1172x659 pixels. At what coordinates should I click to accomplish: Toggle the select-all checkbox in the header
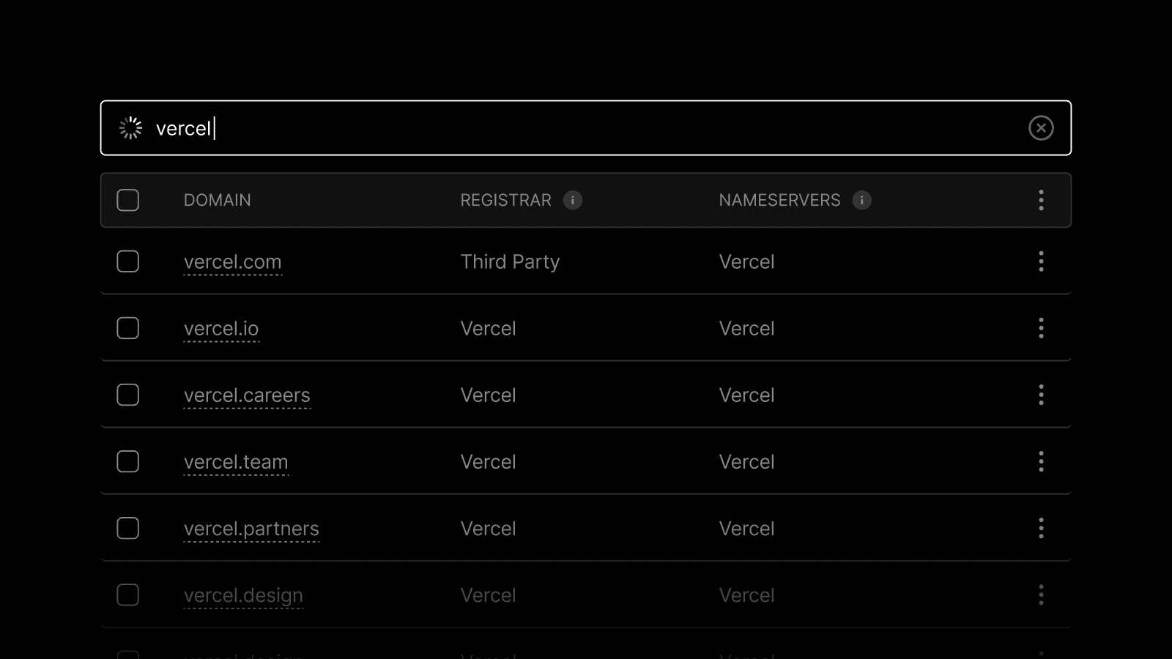127,199
